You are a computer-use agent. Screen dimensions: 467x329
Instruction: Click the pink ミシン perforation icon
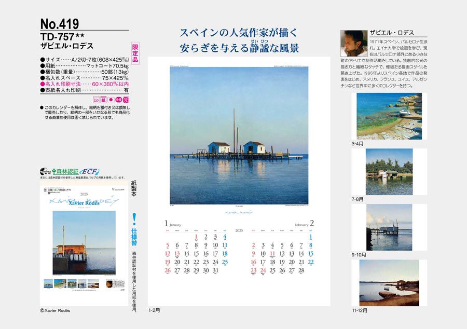tap(96, 100)
